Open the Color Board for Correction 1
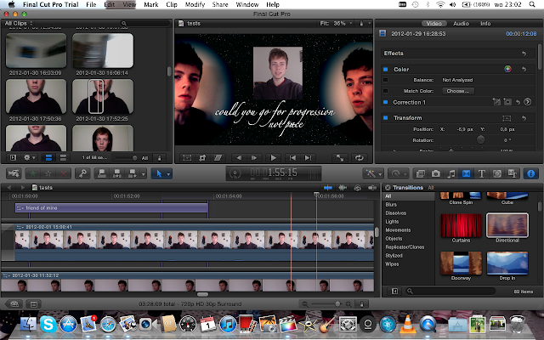Viewport: 544px width, 340px height. point(527,102)
